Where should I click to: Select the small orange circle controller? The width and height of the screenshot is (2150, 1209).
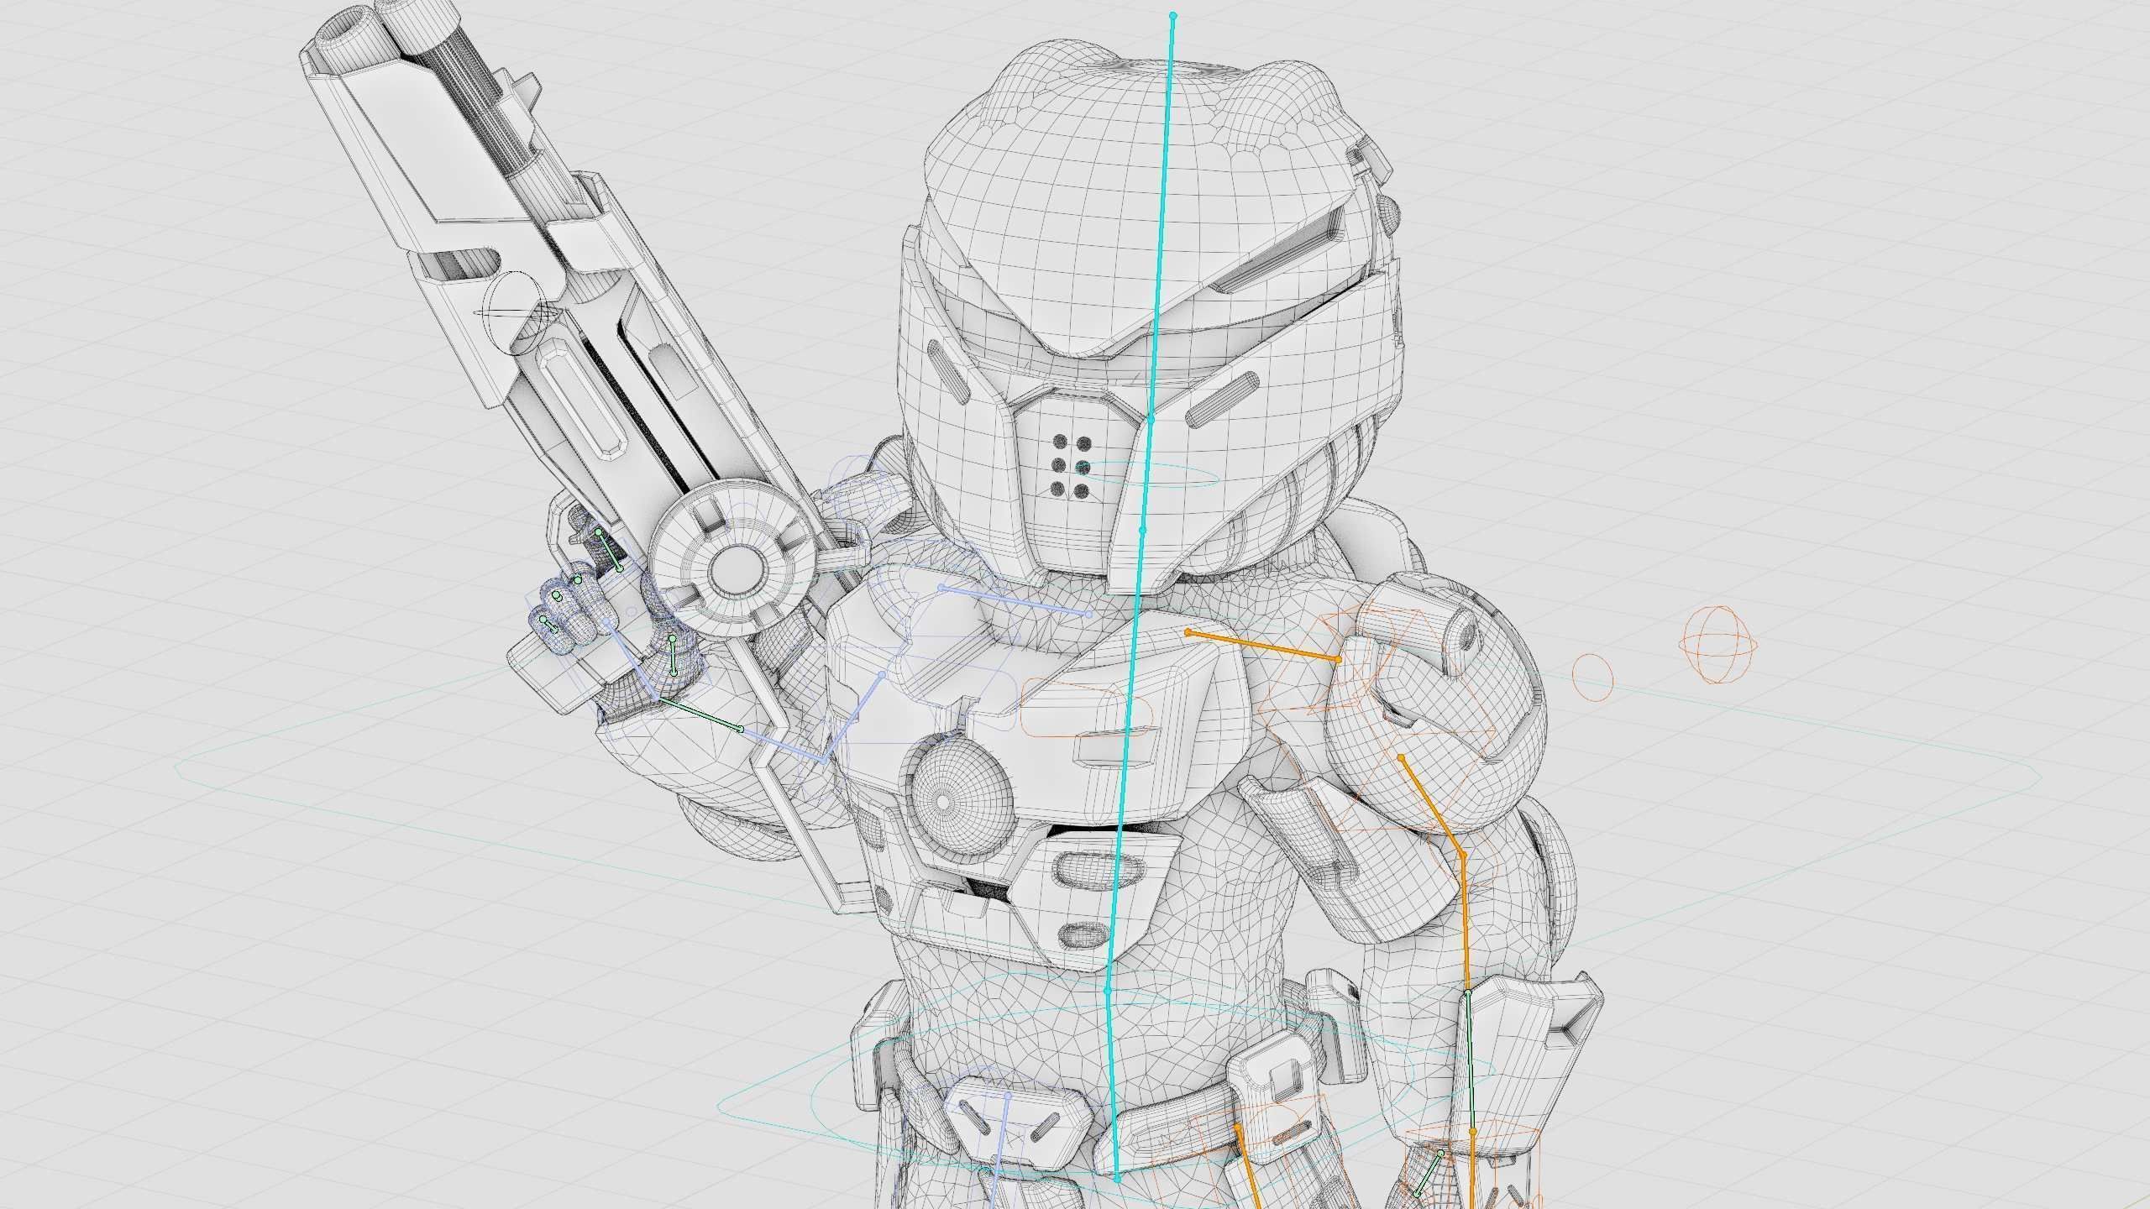click(x=1592, y=676)
